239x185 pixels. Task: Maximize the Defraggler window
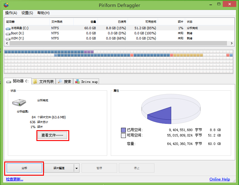pos(219,4)
